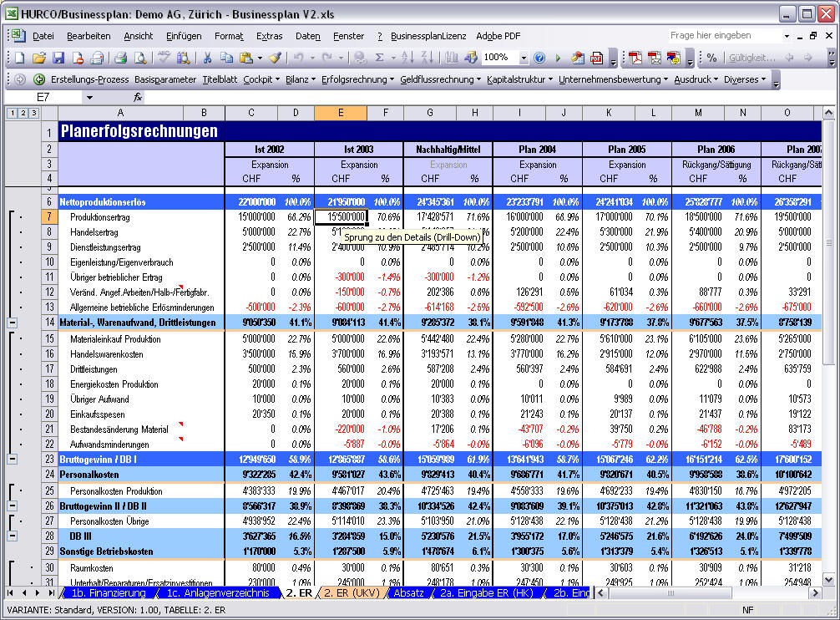840x620 pixels.
Task: Click the Basisparameter button
Action: click(165, 79)
